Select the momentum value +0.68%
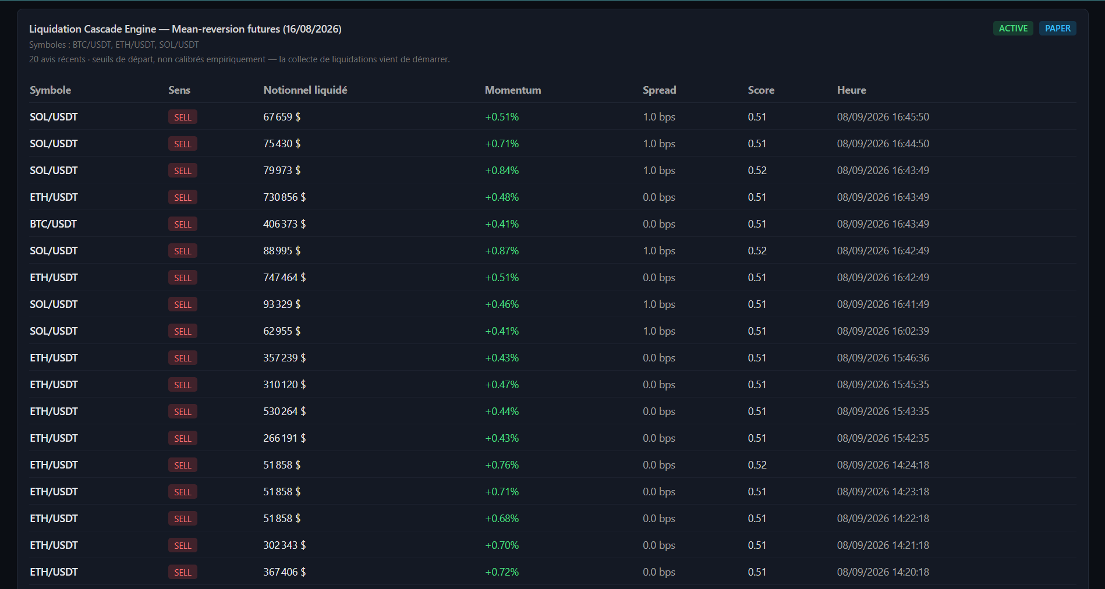Image resolution: width=1105 pixels, height=589 pixels. point(502,519)
